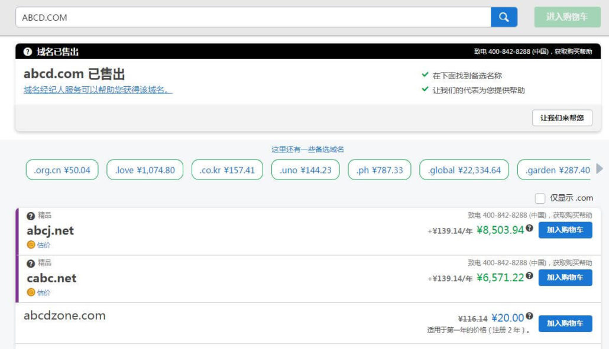The width and height of the screenshot is (609, 349).
Task: Click question mark icon above cabc.net
Action: tap(31, 263)
